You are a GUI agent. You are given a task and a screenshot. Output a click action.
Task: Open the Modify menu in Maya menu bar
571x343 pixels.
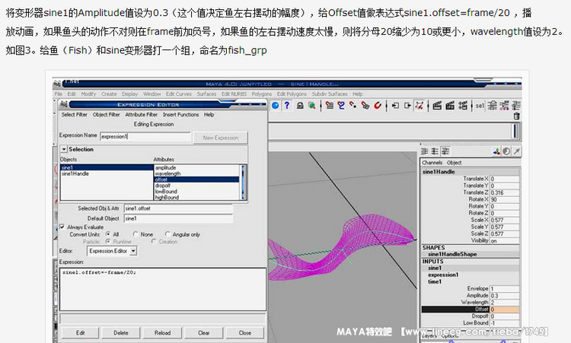(x=88, y=94)
